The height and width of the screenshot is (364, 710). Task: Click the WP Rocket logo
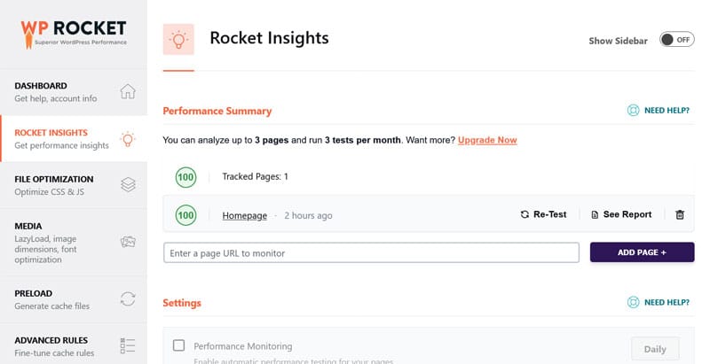point(74,33)
